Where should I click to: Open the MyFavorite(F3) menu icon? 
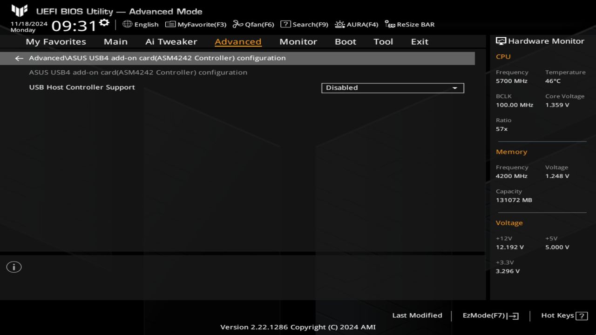pos(170,24)
